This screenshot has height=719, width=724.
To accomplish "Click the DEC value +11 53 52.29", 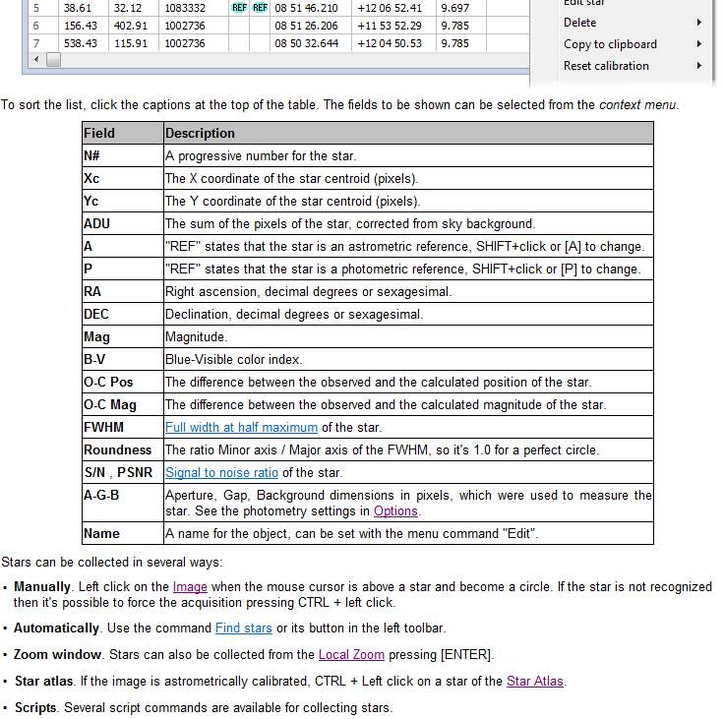I will (390, 26).
